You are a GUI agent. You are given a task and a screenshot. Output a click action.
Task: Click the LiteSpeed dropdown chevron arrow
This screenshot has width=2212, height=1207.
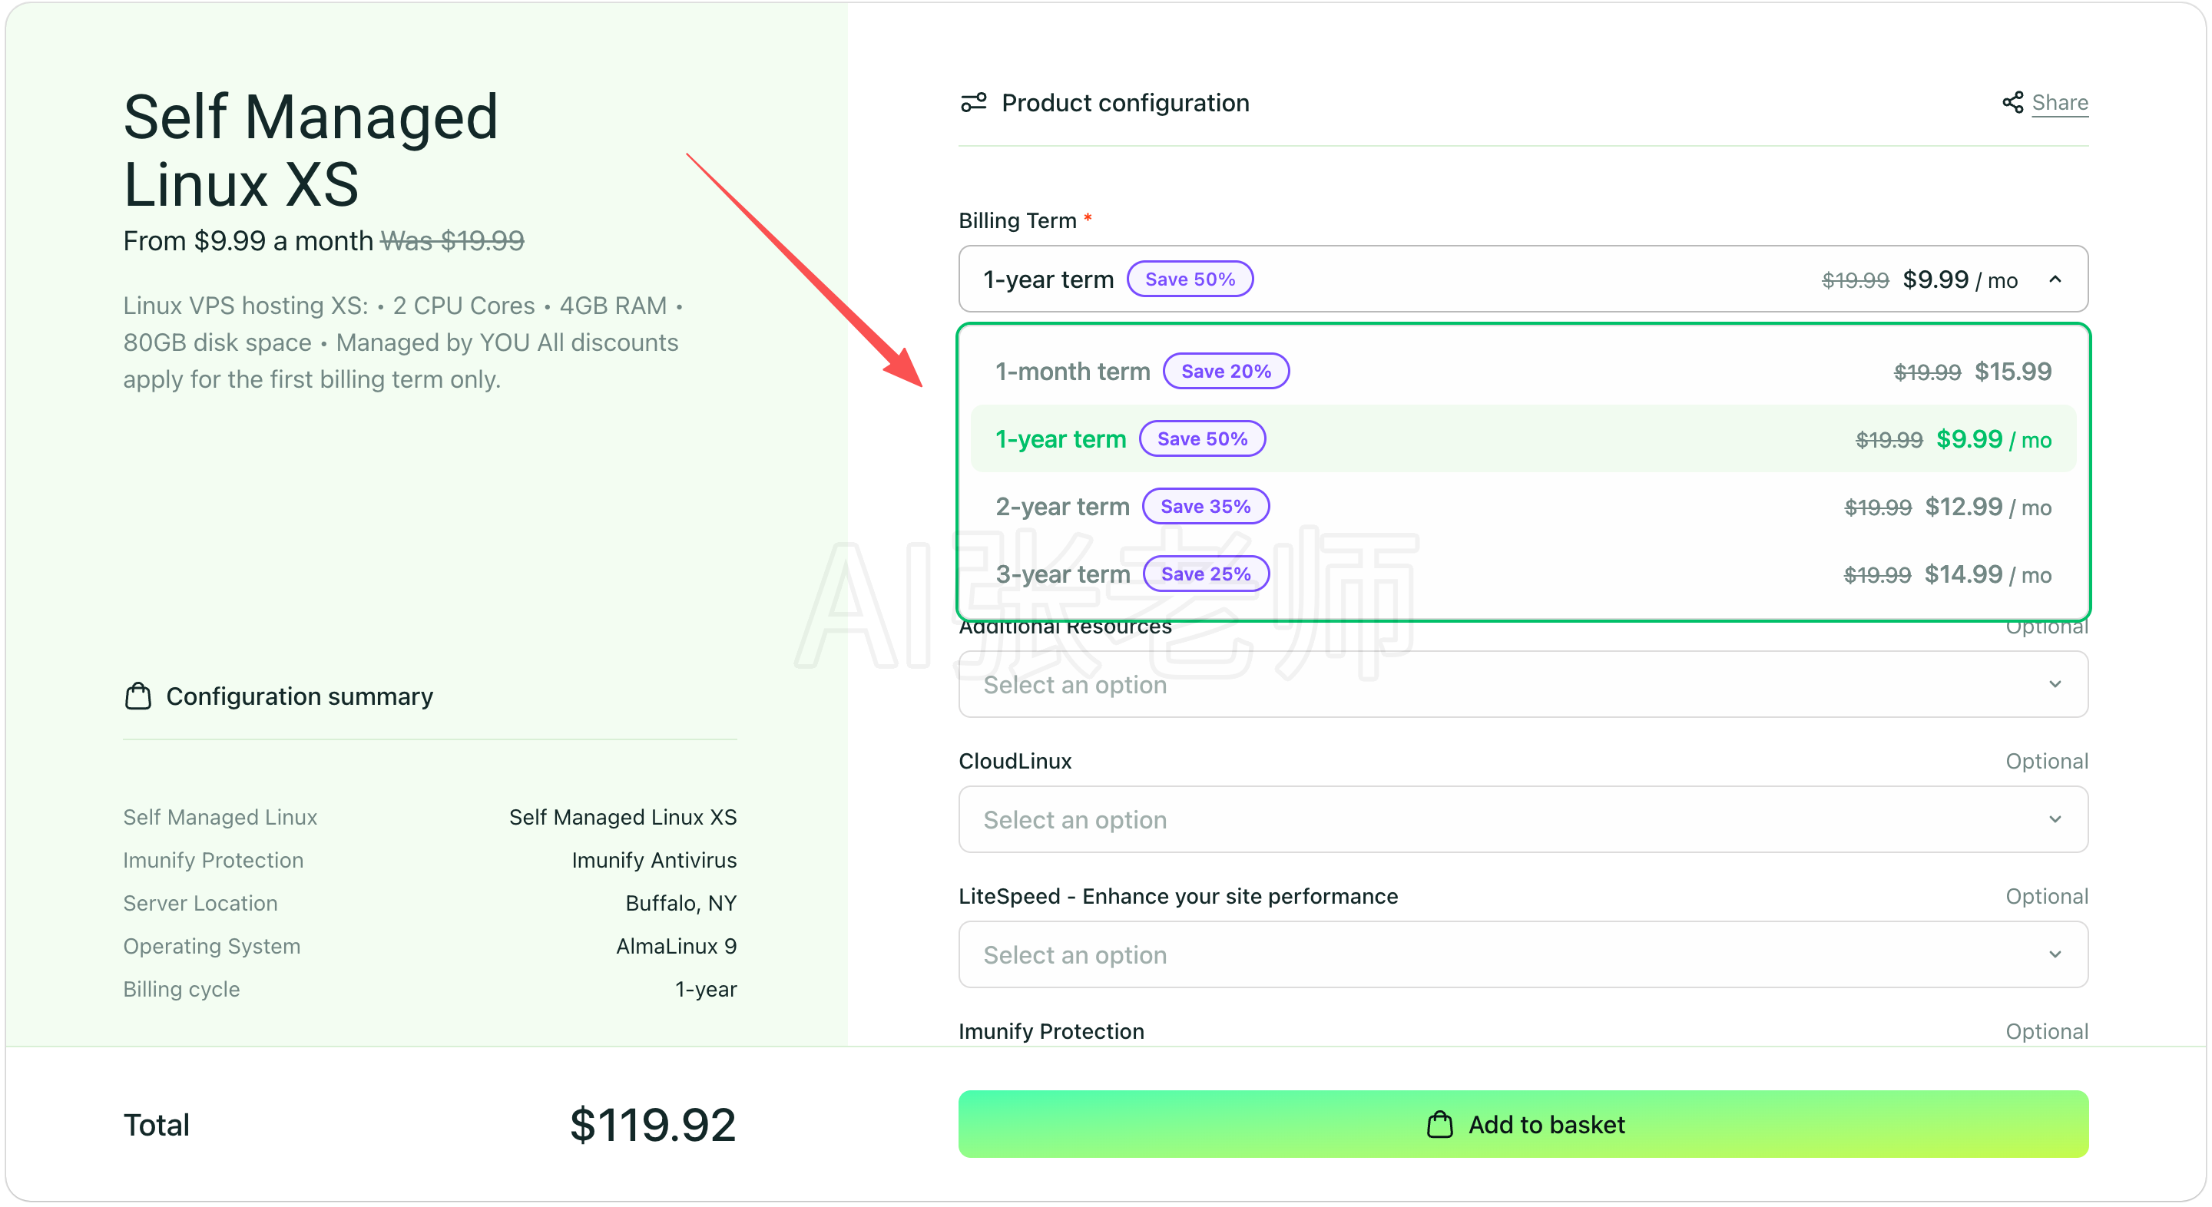(2055, 954)
